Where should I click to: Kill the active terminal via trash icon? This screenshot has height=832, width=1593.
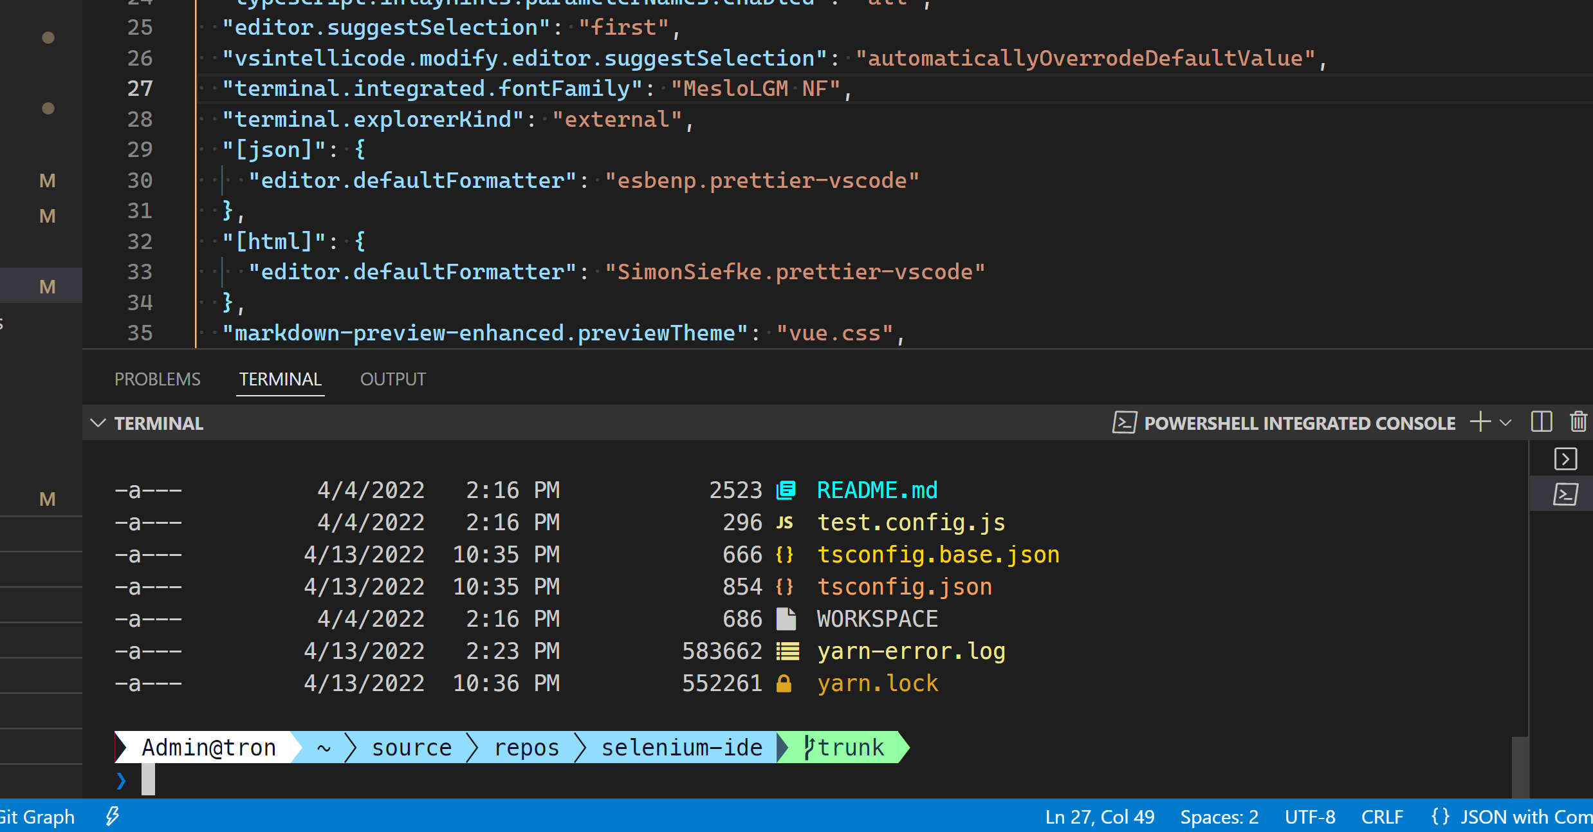pos(1578,422)
